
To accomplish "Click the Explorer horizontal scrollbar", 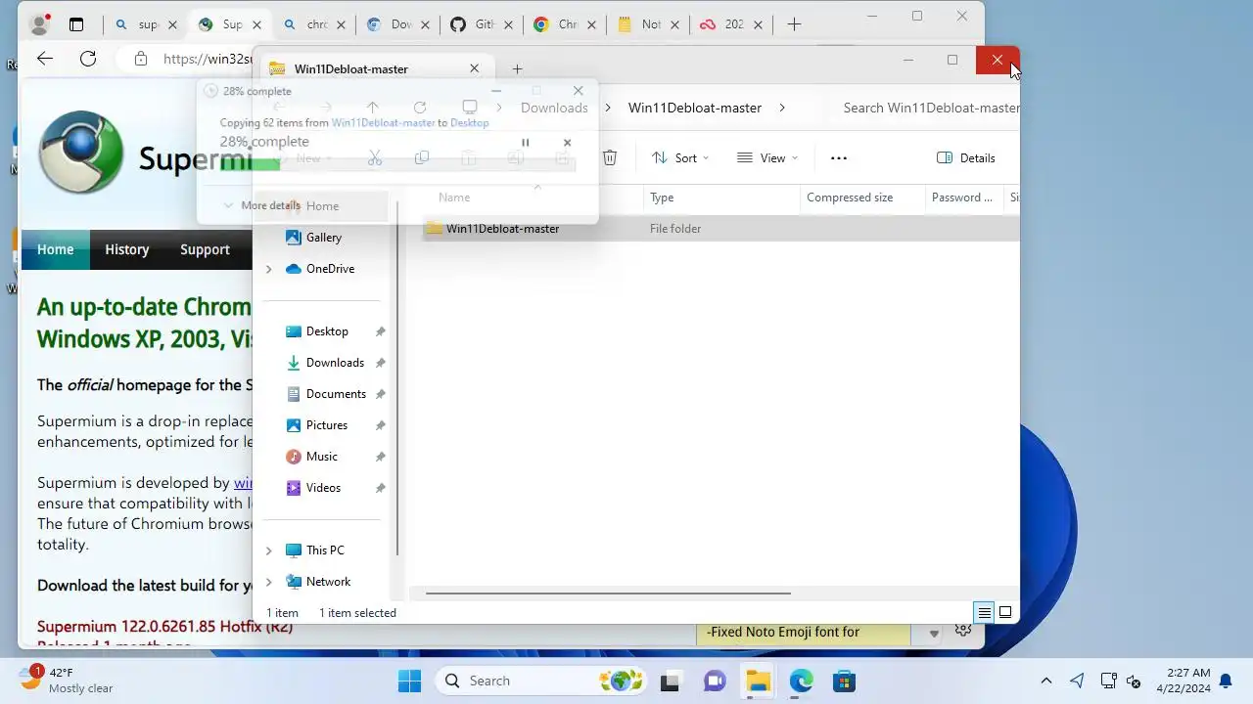I will (608, 594).
